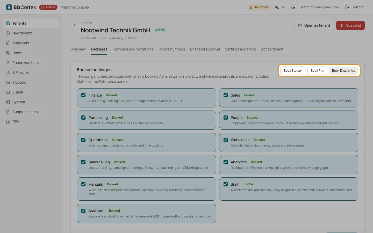Switch to the Overview tab
This screenshot has height=233, width=373.
(x=78, y=49)
